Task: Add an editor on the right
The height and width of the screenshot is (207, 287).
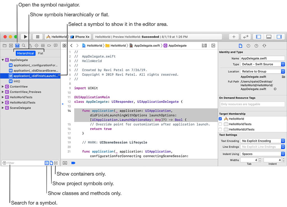Action: [x=213, y=46]
